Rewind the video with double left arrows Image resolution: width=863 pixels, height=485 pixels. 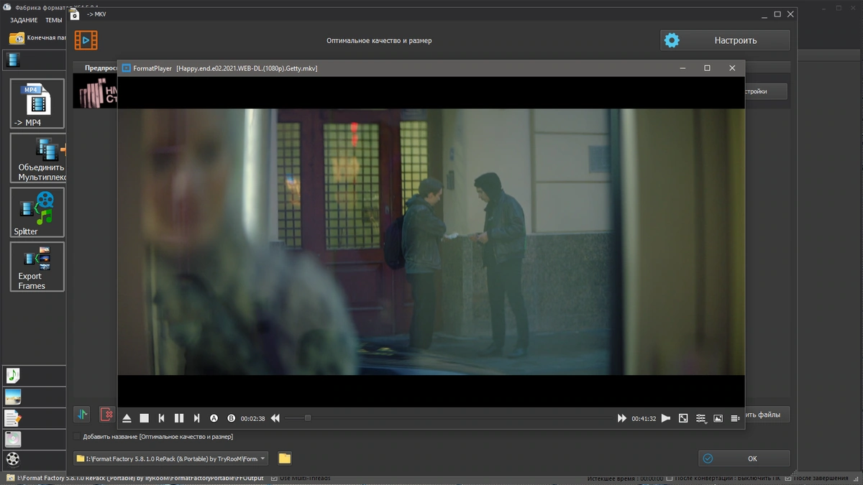click(275, 418)
